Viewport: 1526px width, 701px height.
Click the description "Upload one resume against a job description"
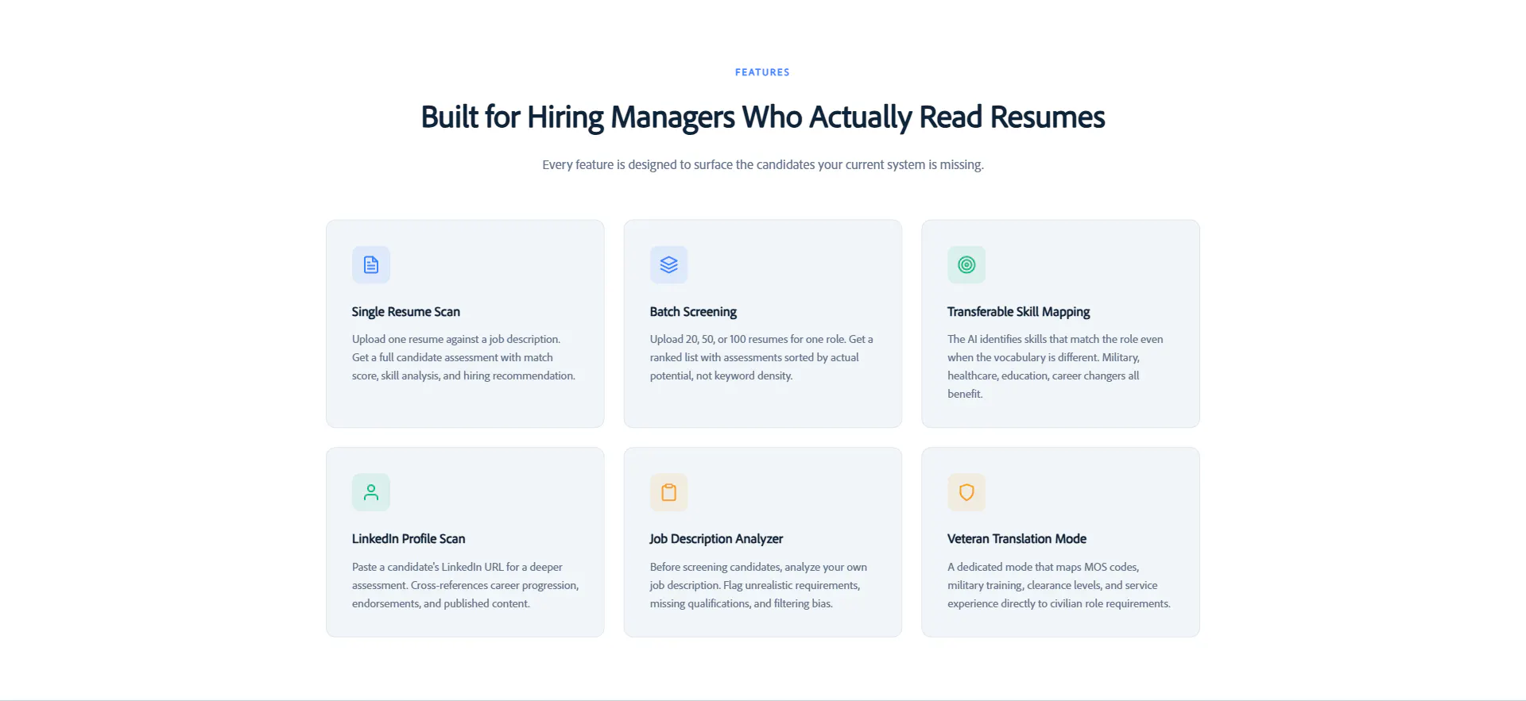[464, 357]
